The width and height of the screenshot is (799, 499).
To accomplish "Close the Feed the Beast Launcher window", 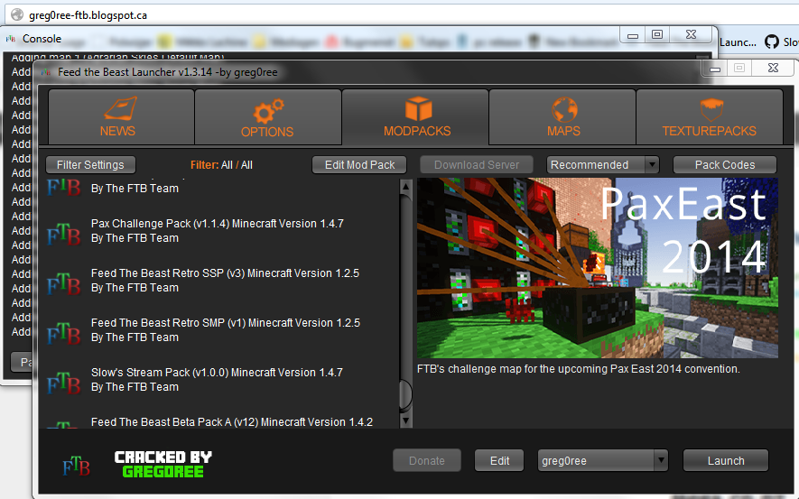I will [773, 68].
